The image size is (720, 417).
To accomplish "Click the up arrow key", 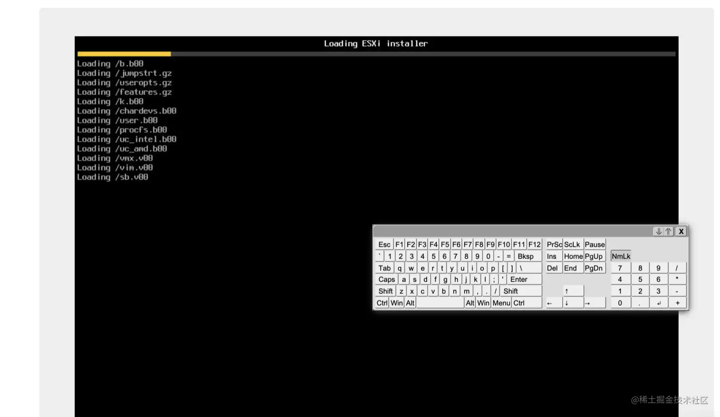I will [x=573, y=291].
